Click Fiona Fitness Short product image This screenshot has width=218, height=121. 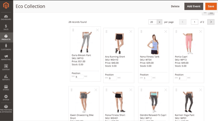119,102
